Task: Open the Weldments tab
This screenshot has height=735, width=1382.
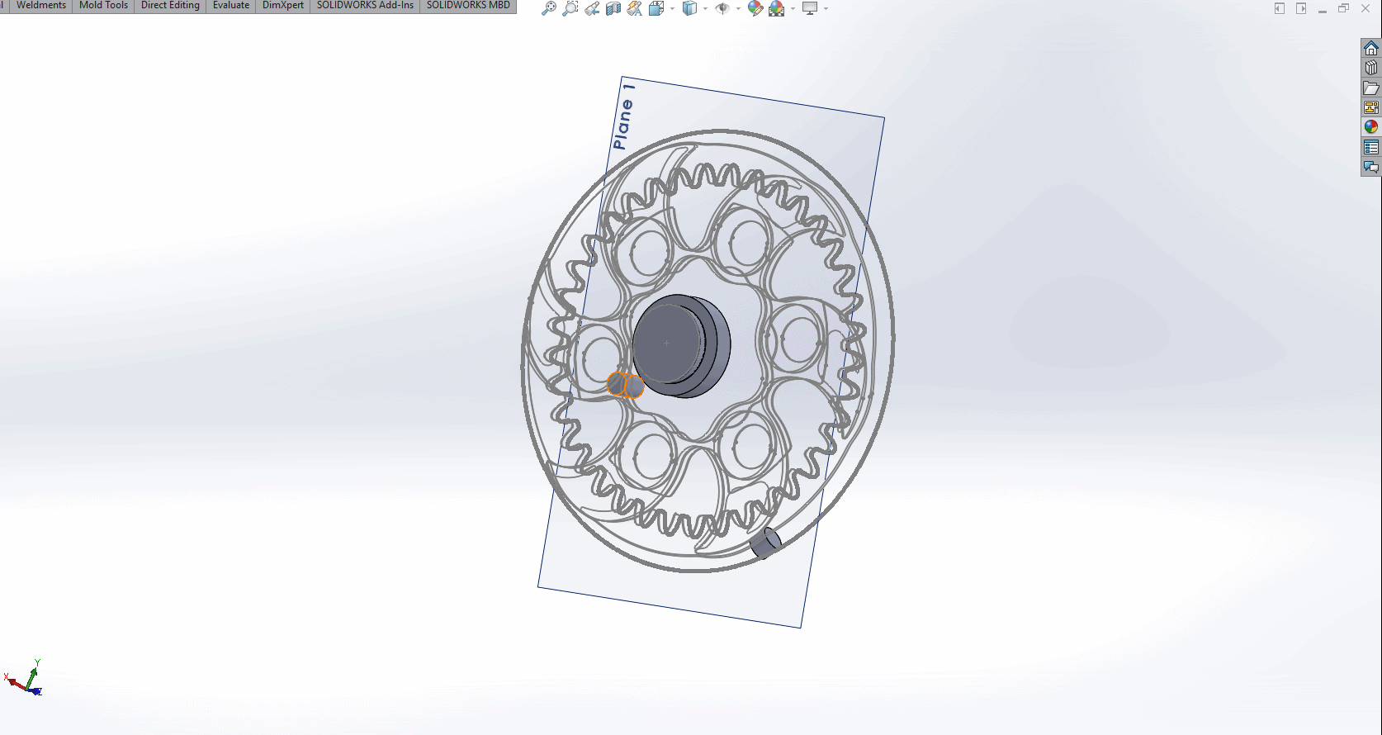Action: (x=41, y=6)
